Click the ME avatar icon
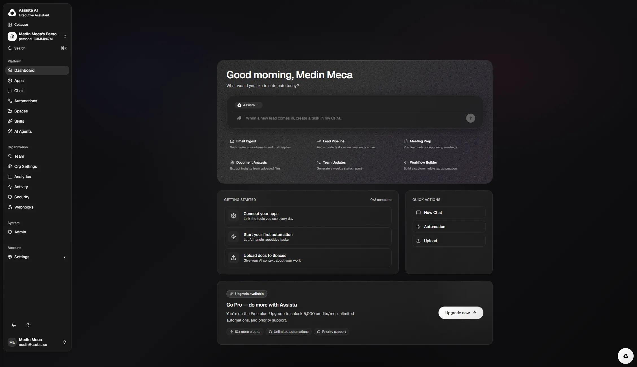The width and height of the screenshot is (637, 367). pos(12,342)
